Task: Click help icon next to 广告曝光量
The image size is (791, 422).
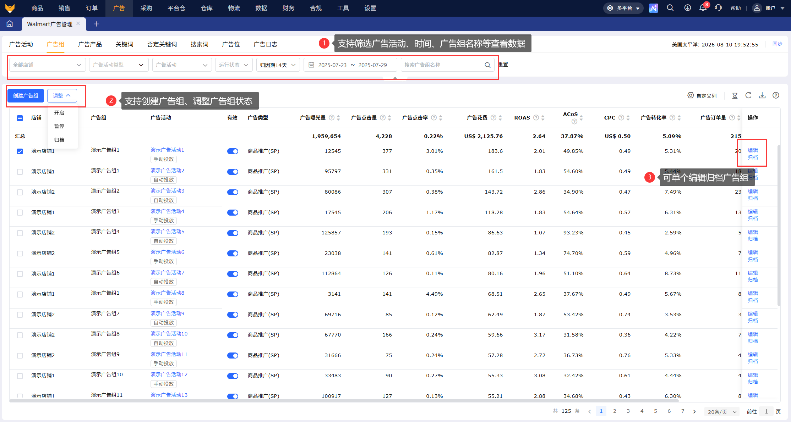Action: tap(332, 118)
